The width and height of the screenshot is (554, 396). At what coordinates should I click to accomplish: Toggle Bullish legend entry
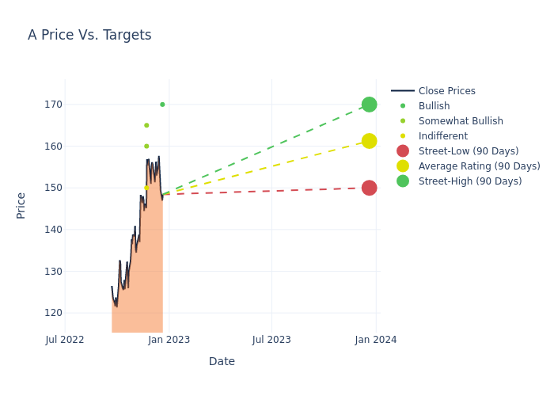434,106
